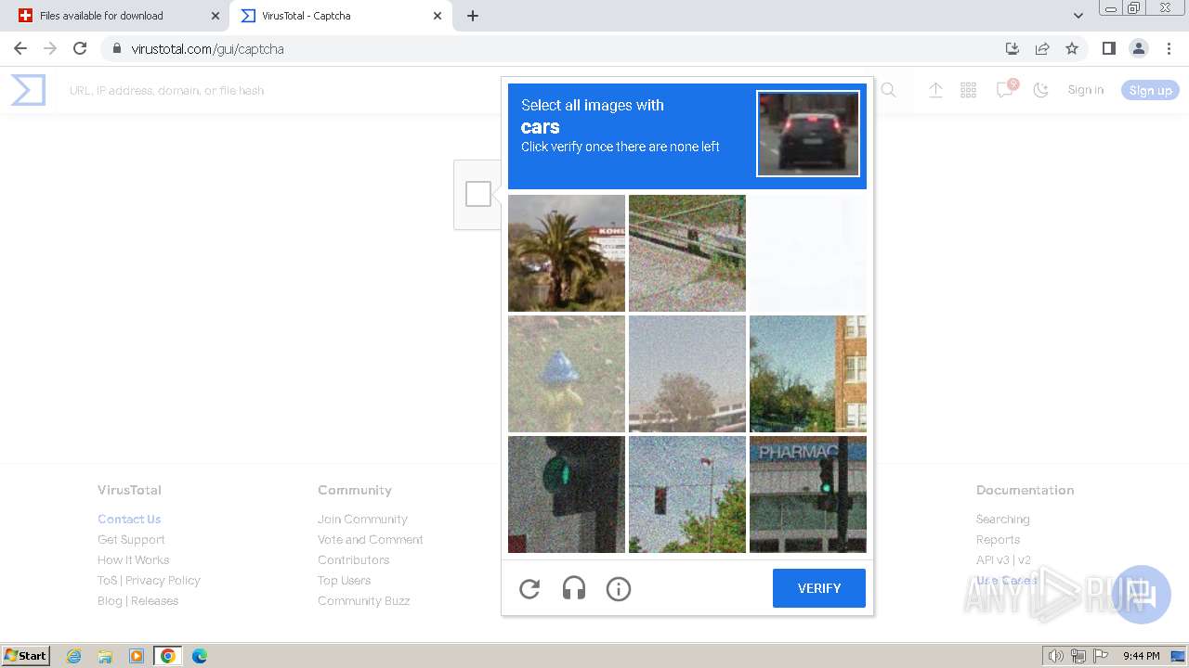Viewport: 1189px width, 668px height.
Task: Open the Contributors link
Action: (x=354, y=559)
